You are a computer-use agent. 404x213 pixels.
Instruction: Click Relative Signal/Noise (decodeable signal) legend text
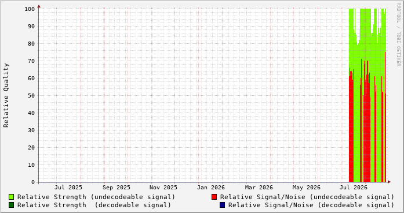point(311,205)
